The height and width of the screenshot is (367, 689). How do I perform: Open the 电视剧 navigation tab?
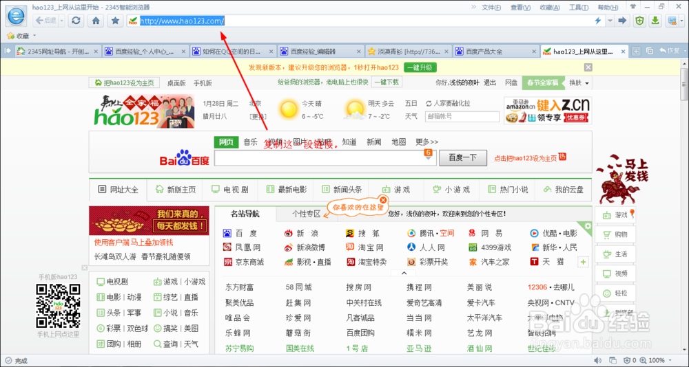point(230,190)
